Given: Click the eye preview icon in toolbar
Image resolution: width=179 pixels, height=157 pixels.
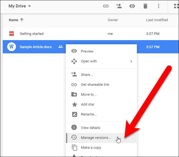Looking at the screenshot, I should point(132,6).
